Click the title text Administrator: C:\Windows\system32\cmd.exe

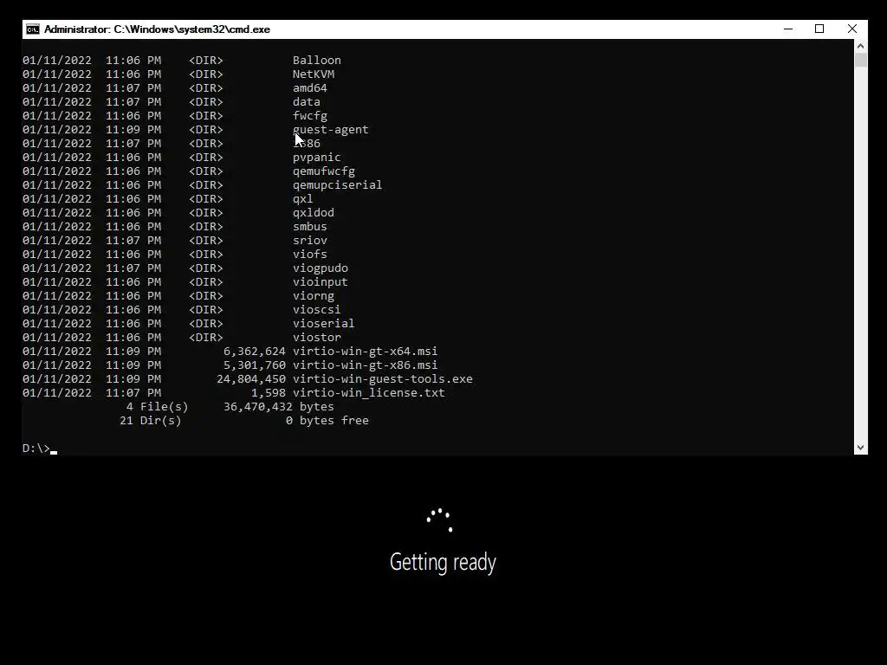[157, 29]
